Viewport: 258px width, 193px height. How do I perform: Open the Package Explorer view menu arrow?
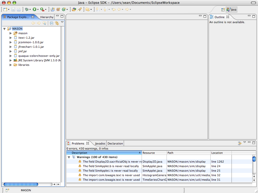pos(62,22)
